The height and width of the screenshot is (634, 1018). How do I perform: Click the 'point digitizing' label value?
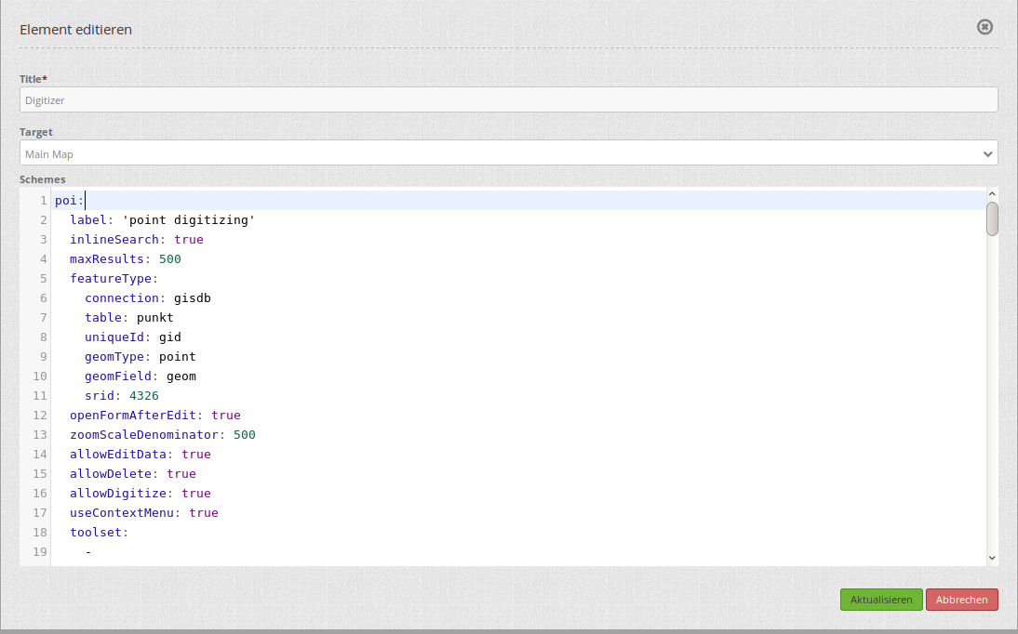[188, 220]
